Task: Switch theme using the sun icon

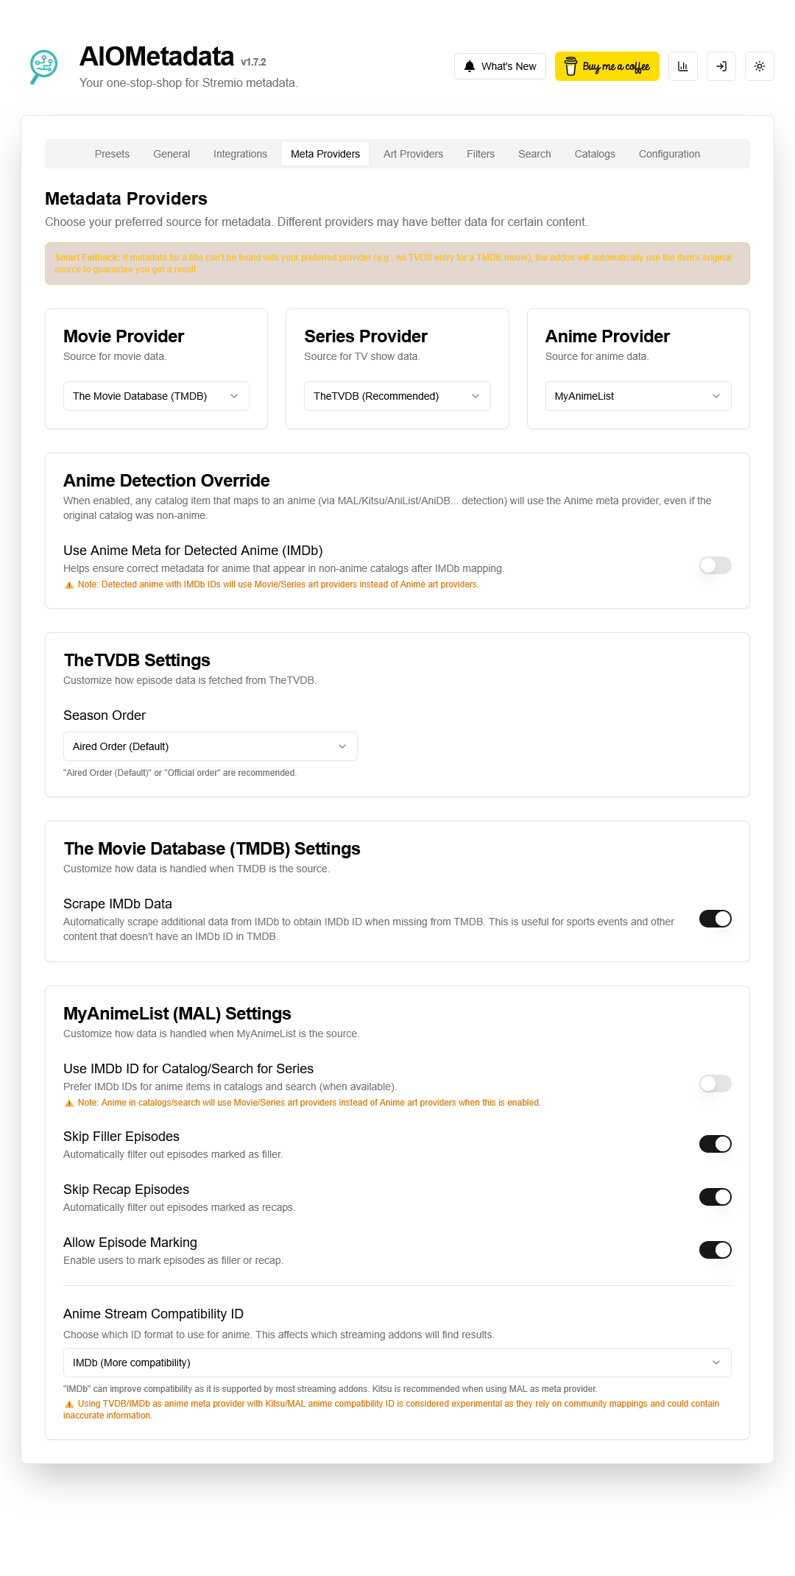Action: [759, 66]
